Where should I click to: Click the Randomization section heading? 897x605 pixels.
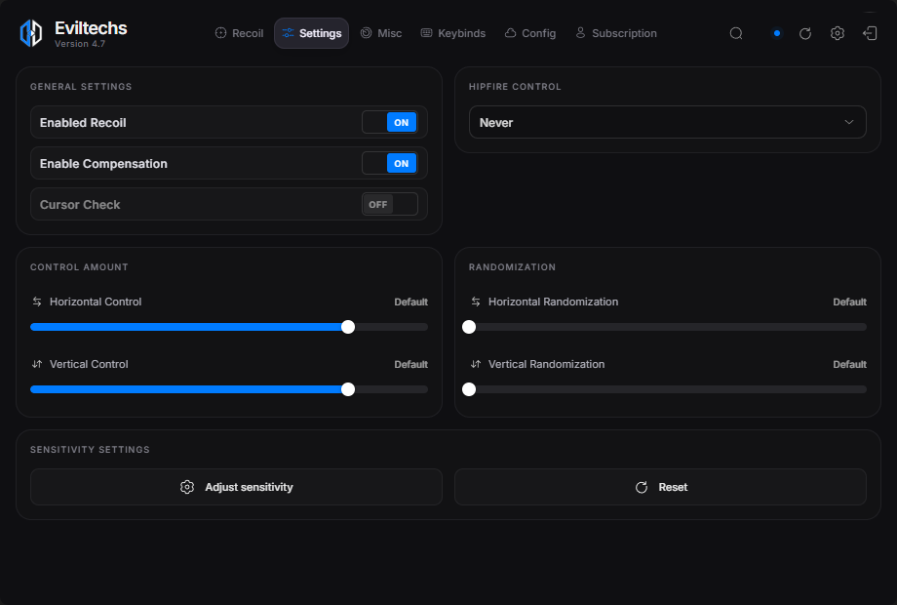(512, 267)
